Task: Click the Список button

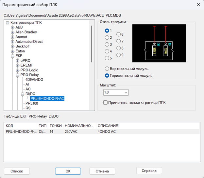Action: click(x=17, y=171)
